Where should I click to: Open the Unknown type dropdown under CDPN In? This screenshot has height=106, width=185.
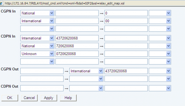[37, 54]
